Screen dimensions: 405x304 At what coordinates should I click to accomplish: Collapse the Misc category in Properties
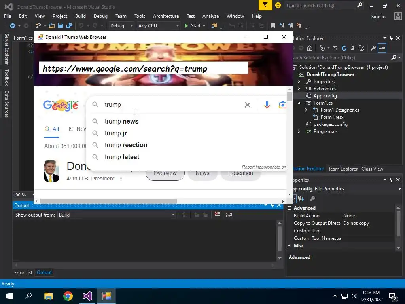tap(289, 245)
